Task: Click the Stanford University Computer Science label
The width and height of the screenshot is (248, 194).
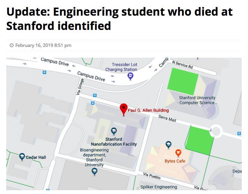Action: tap(197, 100)
